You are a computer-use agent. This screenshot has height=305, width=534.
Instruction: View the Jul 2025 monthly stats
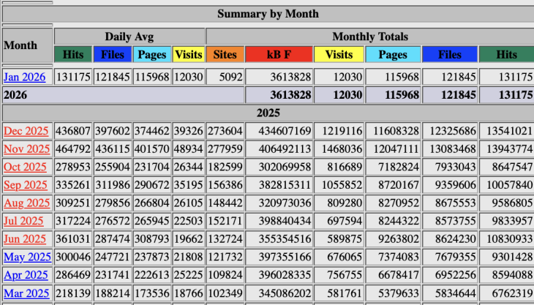click(25, 221)
